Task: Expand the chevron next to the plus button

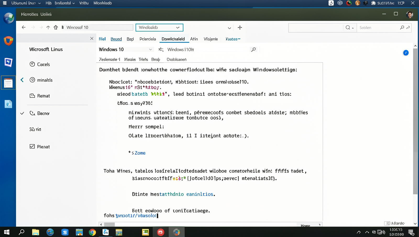Action: pos(229,28)
